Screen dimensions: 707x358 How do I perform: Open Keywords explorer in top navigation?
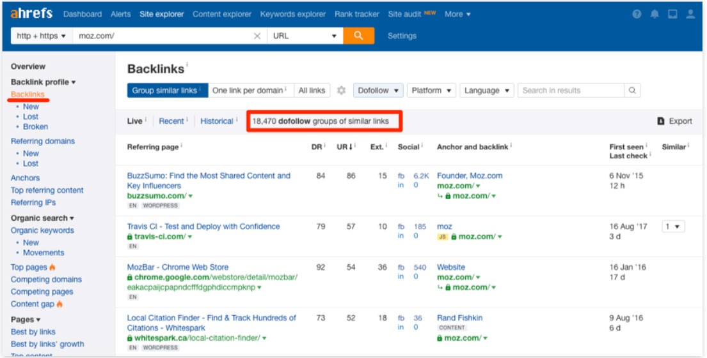292,14
